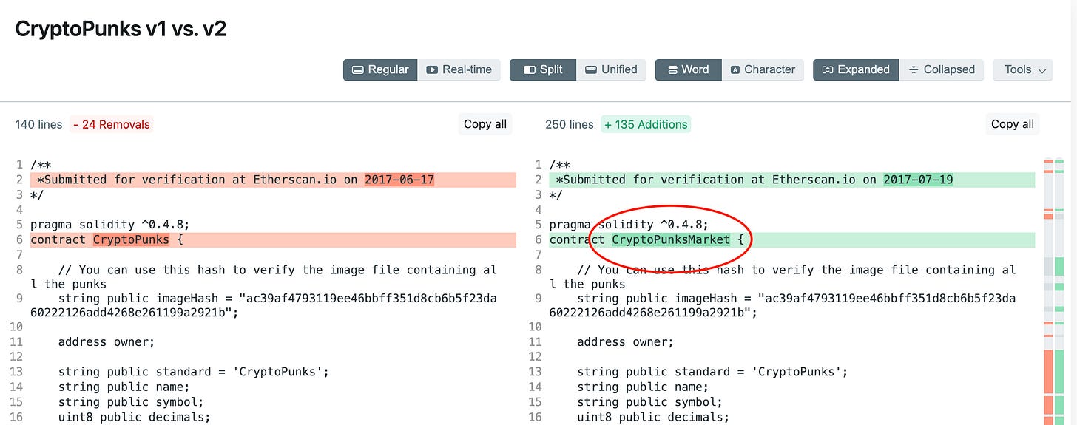Choose Word-level comparison
The image size is (1077, 425).
point(688,69)
